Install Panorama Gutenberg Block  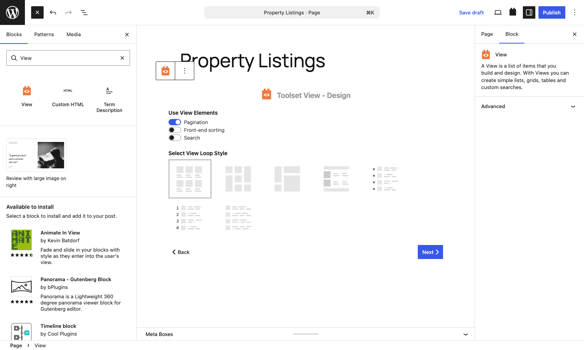68,294
